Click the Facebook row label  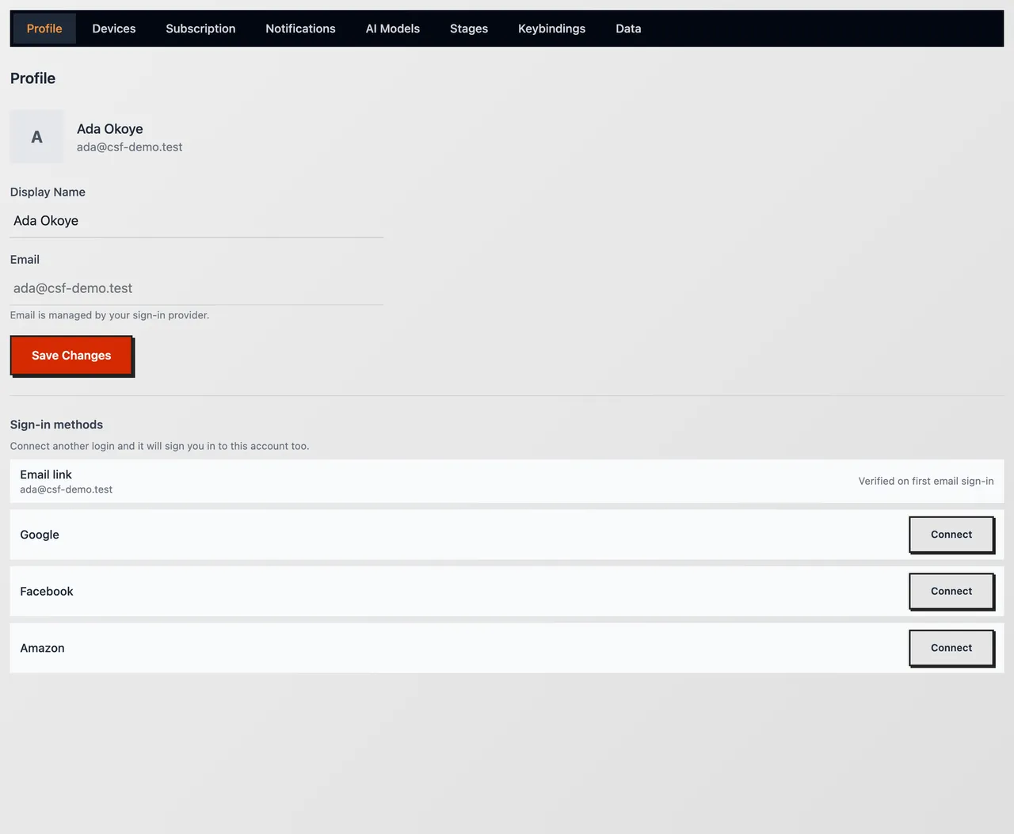point(47,592)
